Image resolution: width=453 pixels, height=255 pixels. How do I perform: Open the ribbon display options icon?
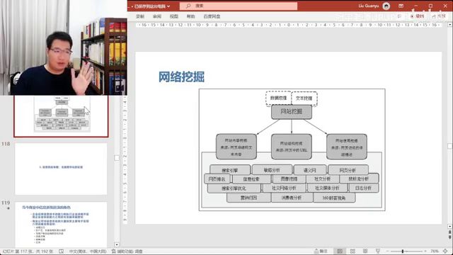click(x=401, y=6)
